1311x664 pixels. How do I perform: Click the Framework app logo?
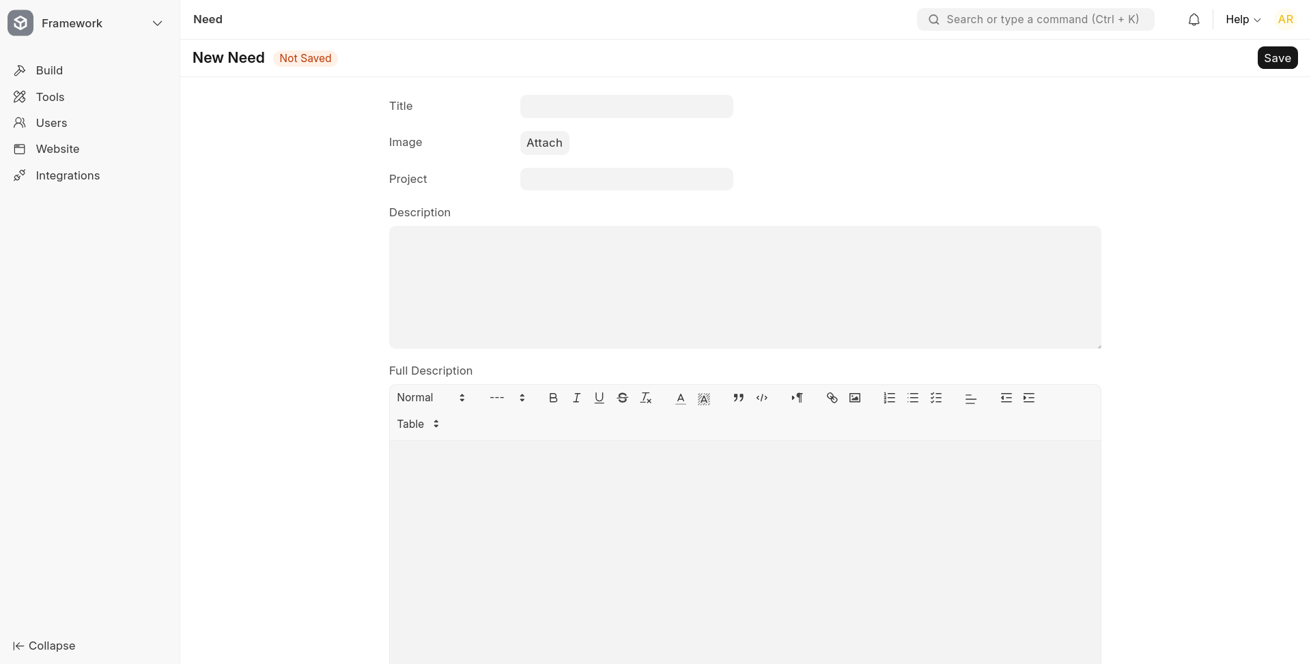(20, 23)
